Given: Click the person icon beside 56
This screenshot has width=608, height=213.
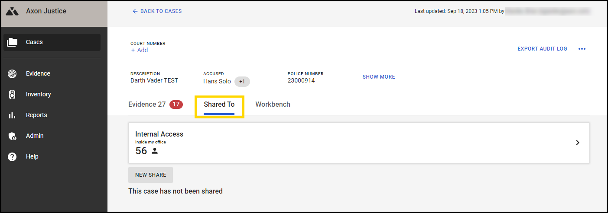Looking at the screenshot, I should 155,151.
